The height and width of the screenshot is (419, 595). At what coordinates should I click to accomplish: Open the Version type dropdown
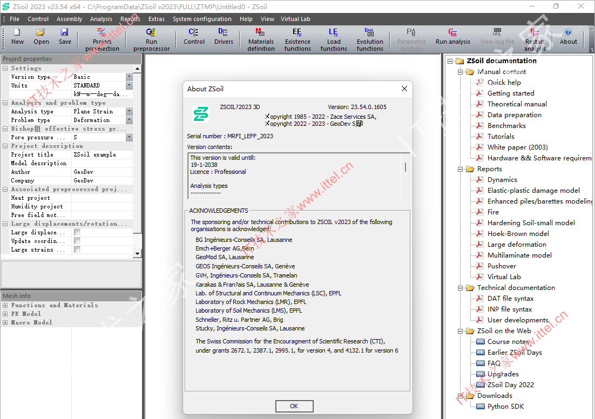129,77
